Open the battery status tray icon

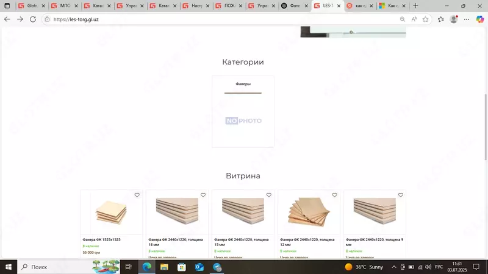(411, 267)
